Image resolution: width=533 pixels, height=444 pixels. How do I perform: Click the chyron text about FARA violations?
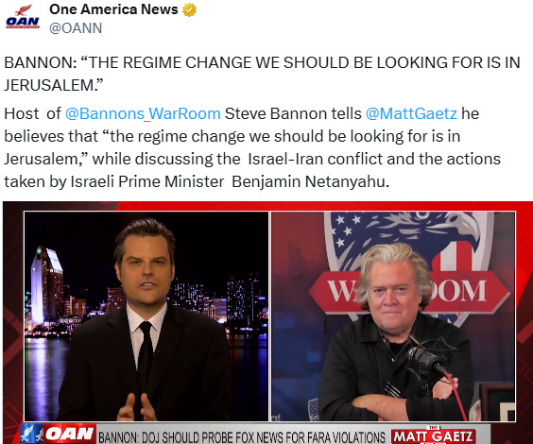click(x=242, y=436)
